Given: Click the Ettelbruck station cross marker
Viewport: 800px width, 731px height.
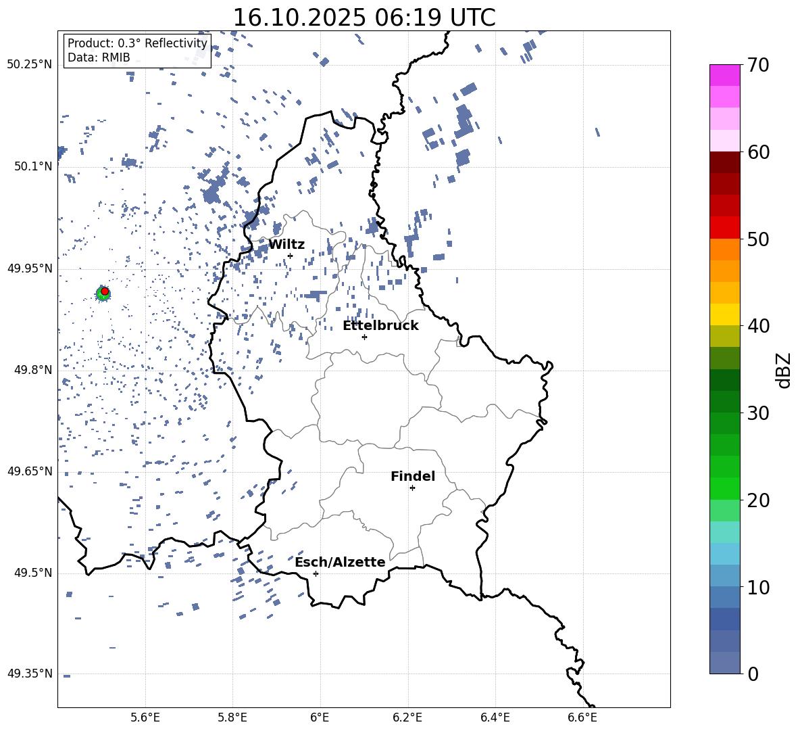Looking at the screenshot, I should click(364, 337).
